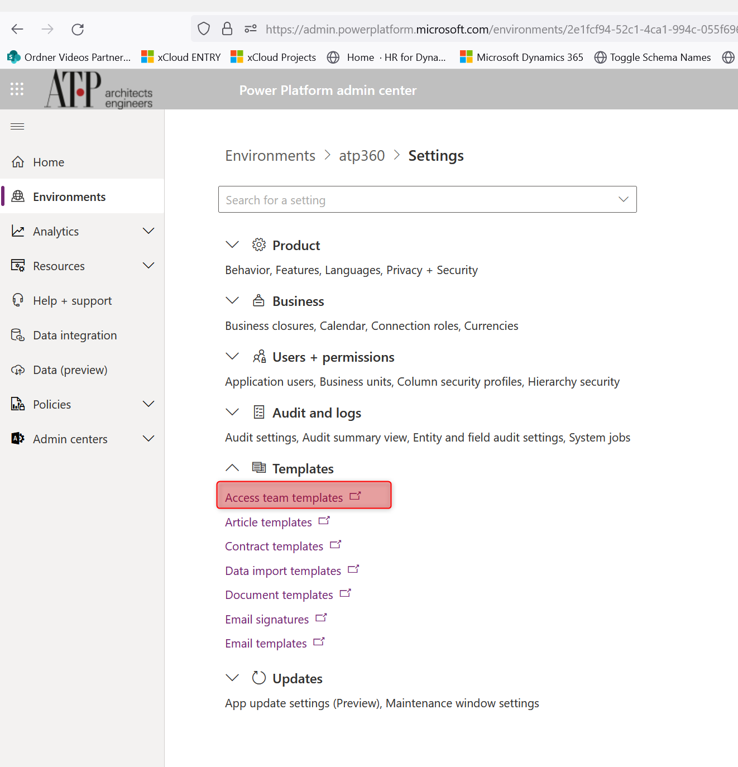Screen dimensions: 738x767
Task: Click external-link icon beside Document templates
Action: [346, 593]
